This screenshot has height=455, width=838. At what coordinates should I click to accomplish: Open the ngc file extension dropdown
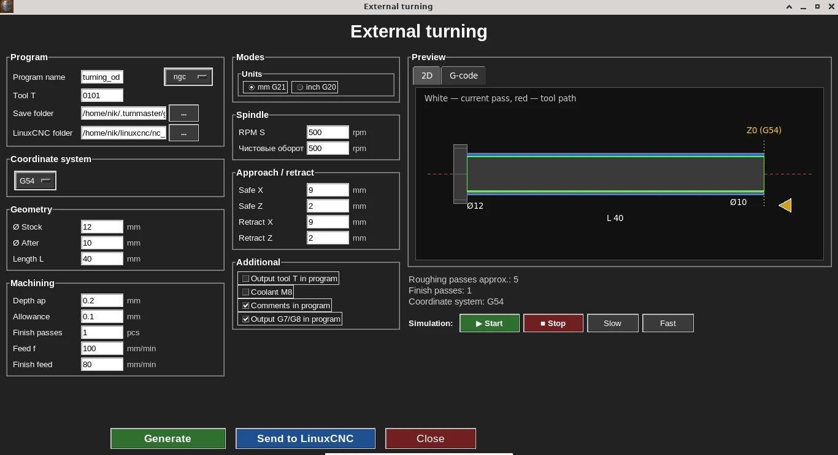click(x=188, y=77)
